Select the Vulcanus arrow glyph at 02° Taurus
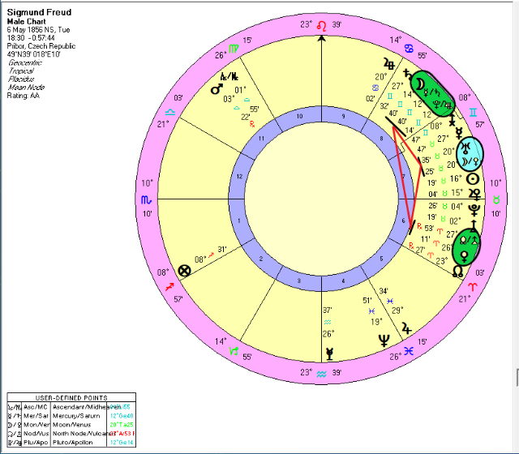 (474, 225)
